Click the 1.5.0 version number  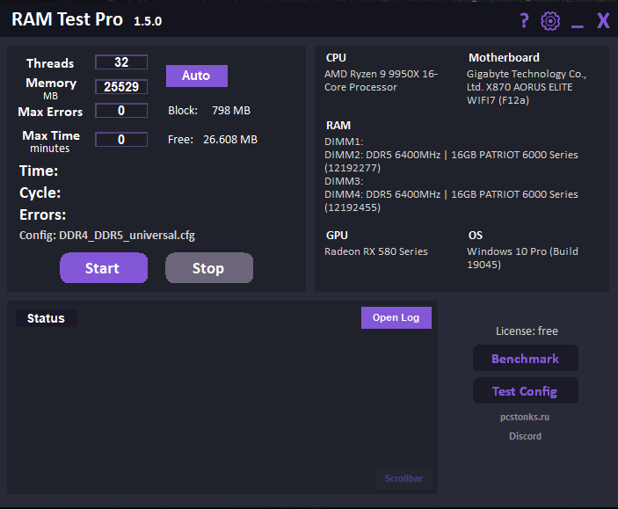point(148,21)
